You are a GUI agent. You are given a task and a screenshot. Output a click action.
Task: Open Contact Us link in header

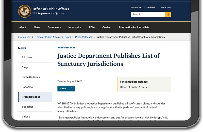[165, 7]
